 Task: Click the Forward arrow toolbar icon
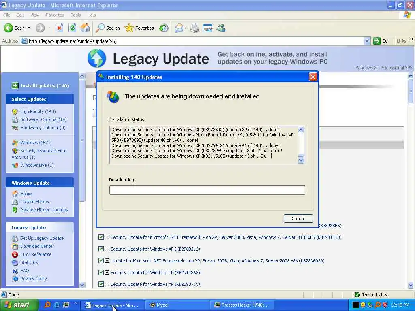40,28
